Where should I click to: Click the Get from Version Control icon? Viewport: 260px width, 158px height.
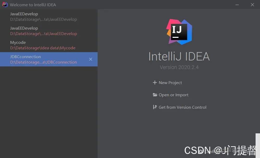coord(155,107)
